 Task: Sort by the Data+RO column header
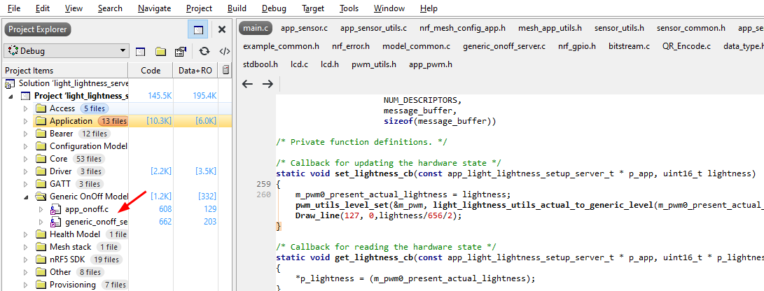coord(195,70)
